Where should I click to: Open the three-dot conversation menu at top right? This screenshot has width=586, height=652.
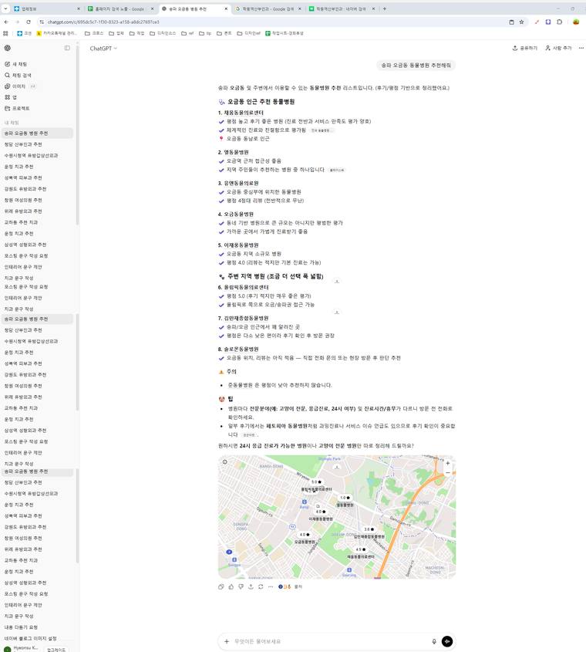point(581,49)
